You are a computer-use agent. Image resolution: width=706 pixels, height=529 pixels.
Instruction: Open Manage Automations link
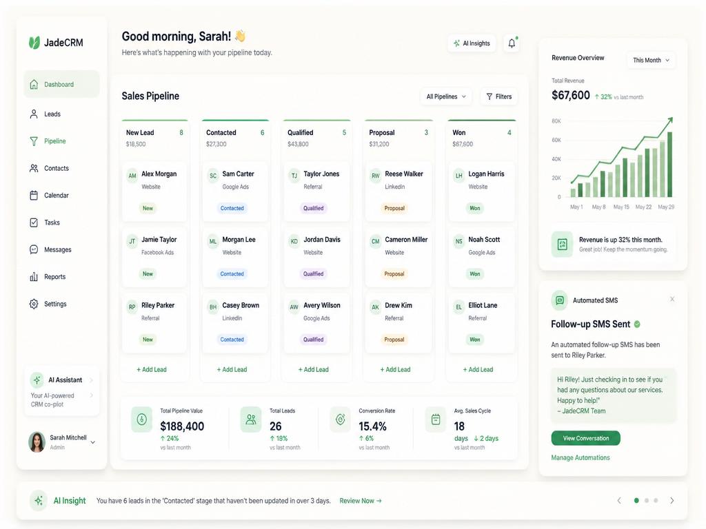[x=581, y=457]
